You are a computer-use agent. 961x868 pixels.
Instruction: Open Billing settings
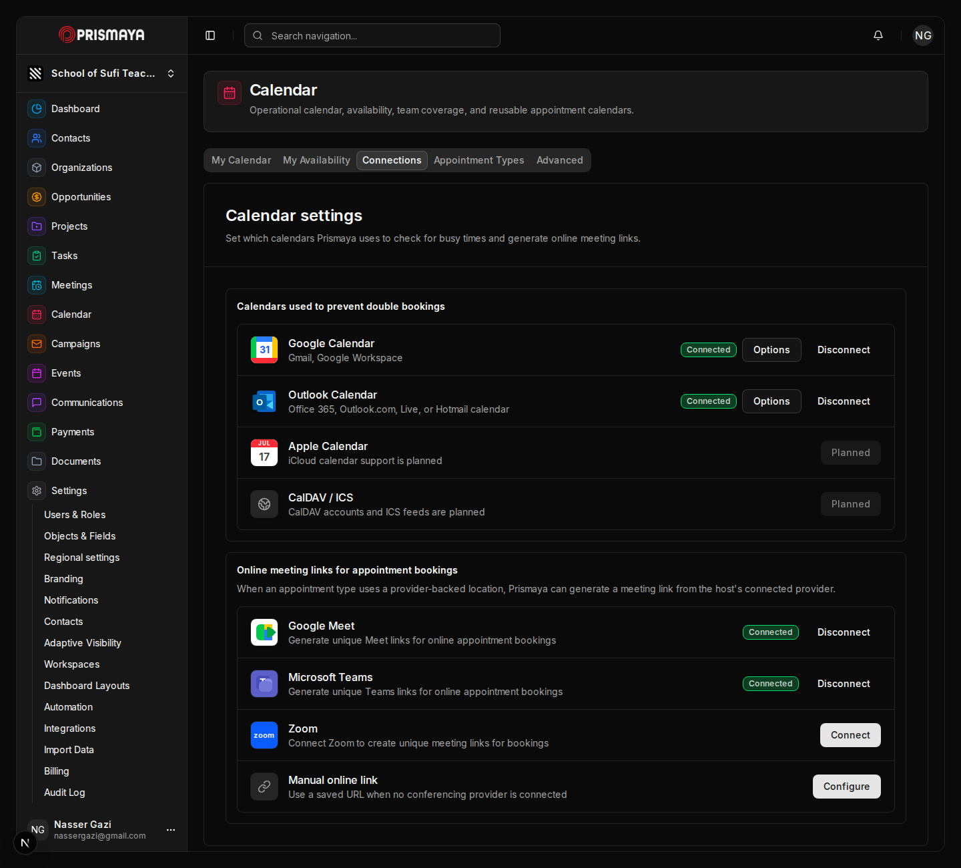click(x=56, y=771)
